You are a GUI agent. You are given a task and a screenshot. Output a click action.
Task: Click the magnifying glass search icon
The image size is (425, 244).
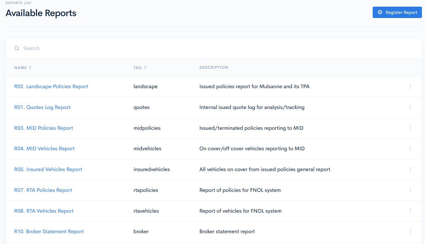[x=17, y=48]
